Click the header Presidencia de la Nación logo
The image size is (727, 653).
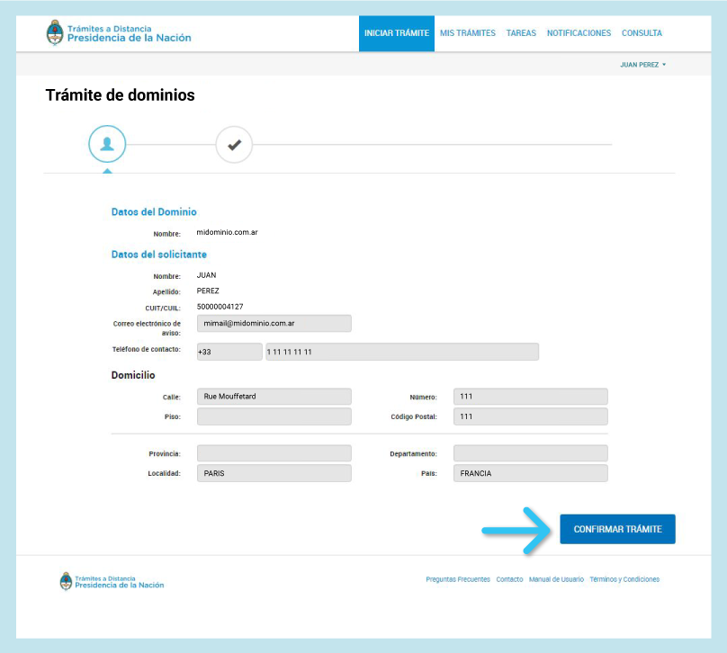click(119, 33)
